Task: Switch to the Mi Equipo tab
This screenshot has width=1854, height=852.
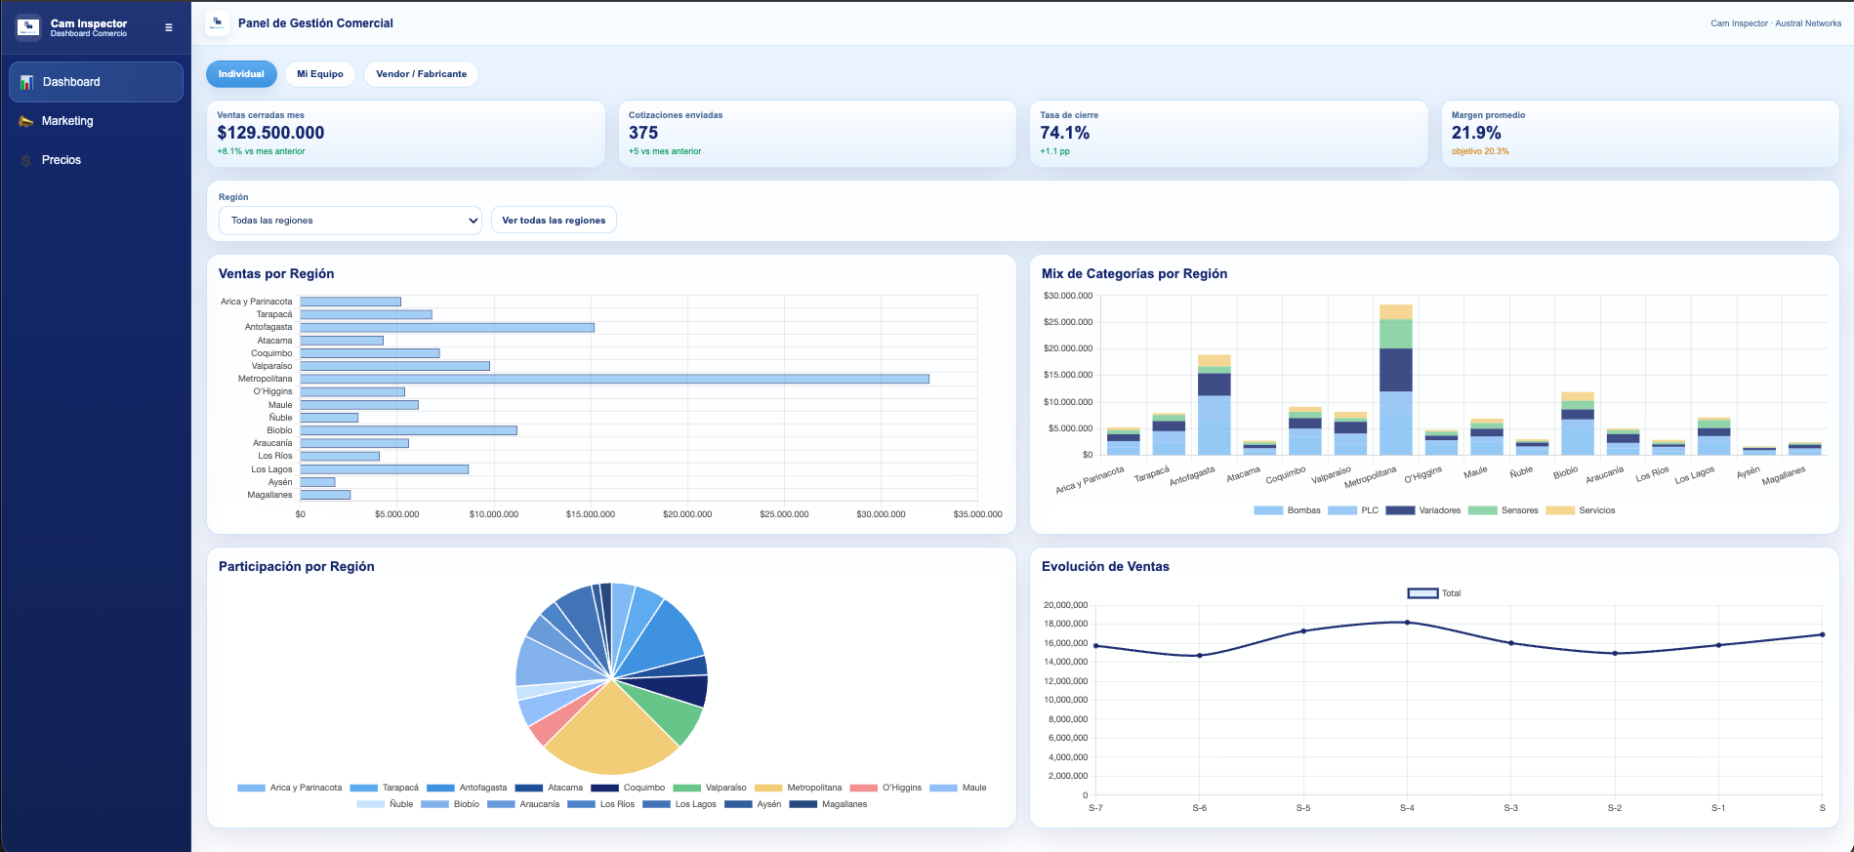Action: [x=320, y=74]
